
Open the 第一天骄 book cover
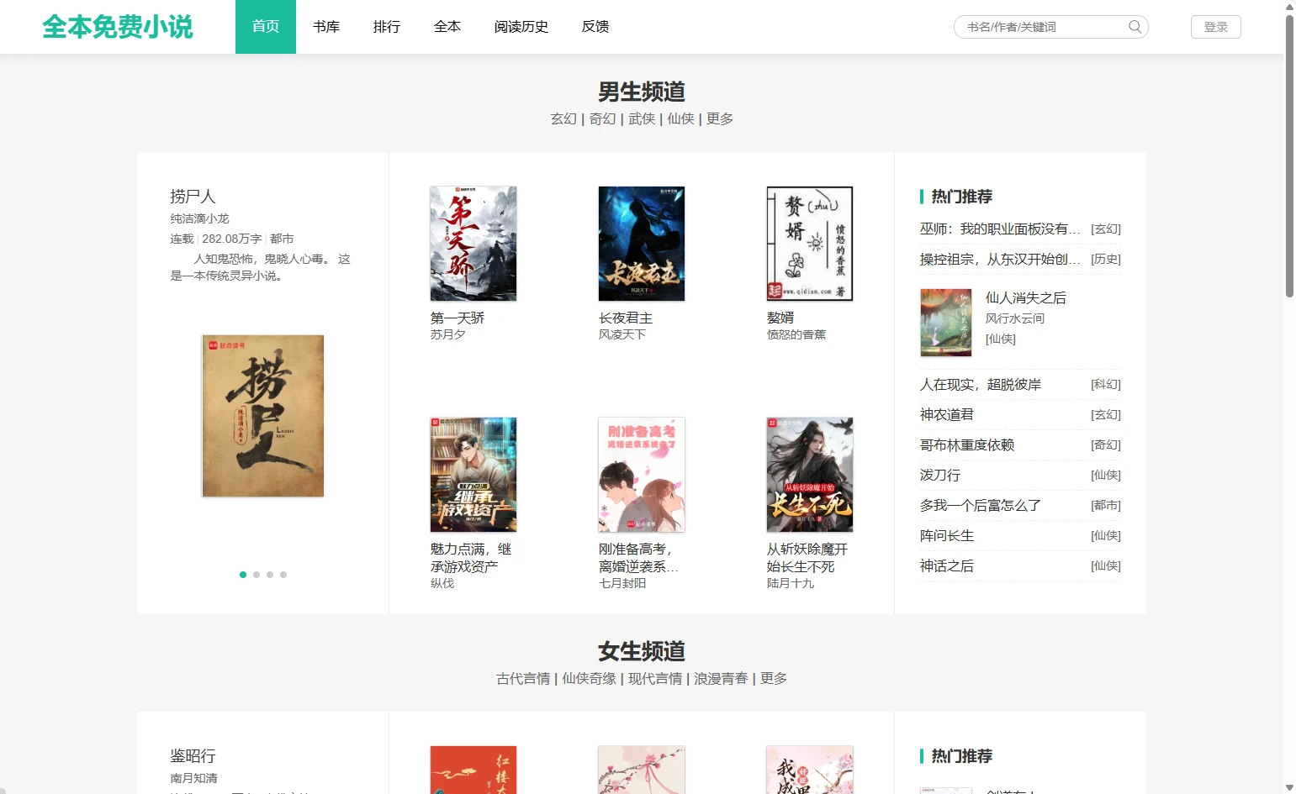tap(473, 244)
